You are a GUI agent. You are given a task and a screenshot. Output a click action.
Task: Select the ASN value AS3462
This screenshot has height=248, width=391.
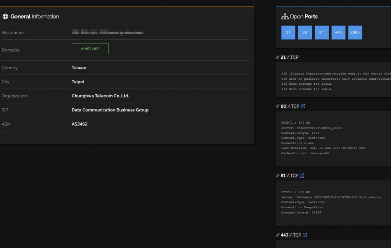tap(79, 124)
